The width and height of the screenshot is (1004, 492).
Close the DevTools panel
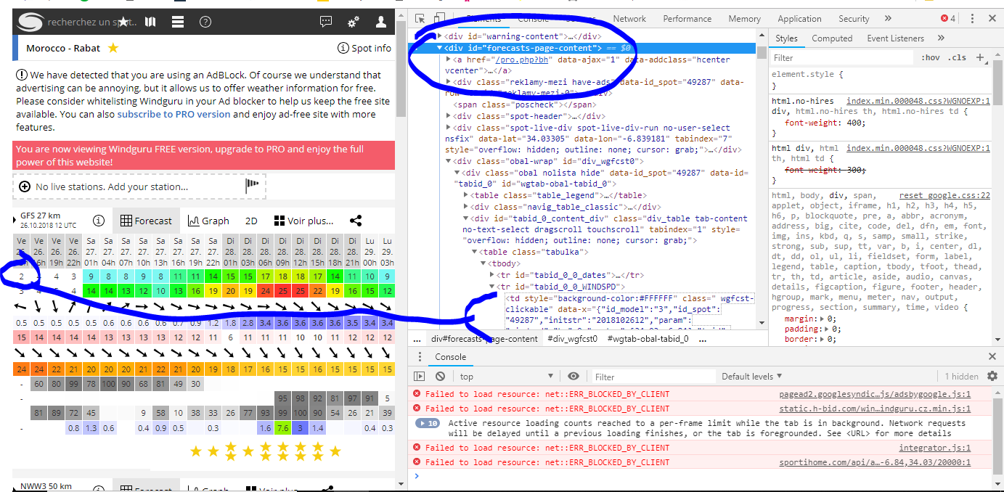pos(992,18)
